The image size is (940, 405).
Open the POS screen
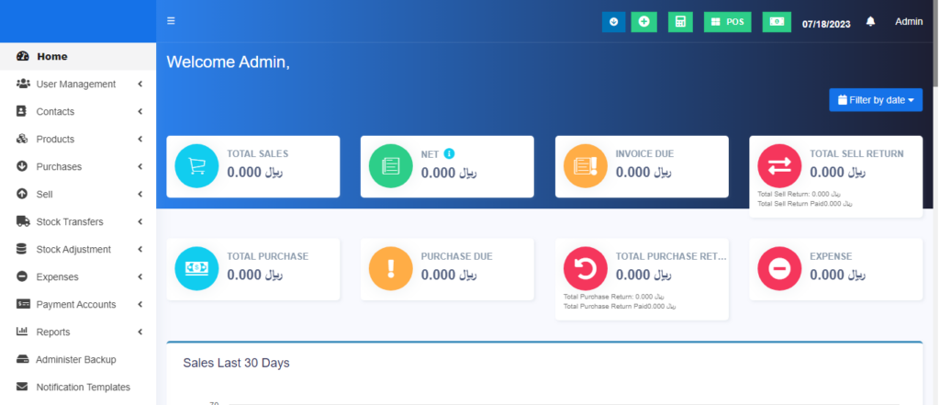coord(727,22)
